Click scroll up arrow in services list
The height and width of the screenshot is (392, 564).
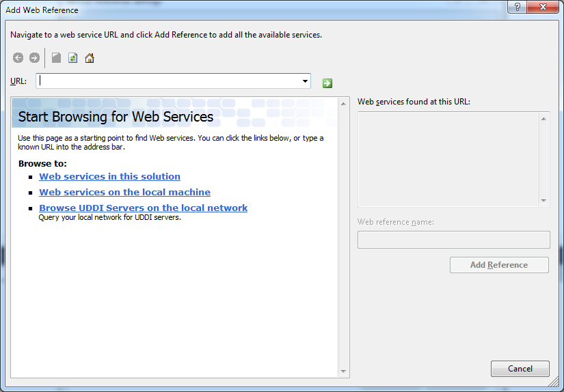click(x=544, y=119)
